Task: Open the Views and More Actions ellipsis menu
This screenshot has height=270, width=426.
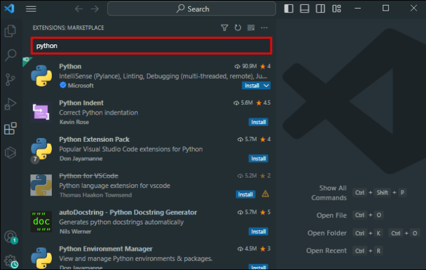Action: click(264, 28)
